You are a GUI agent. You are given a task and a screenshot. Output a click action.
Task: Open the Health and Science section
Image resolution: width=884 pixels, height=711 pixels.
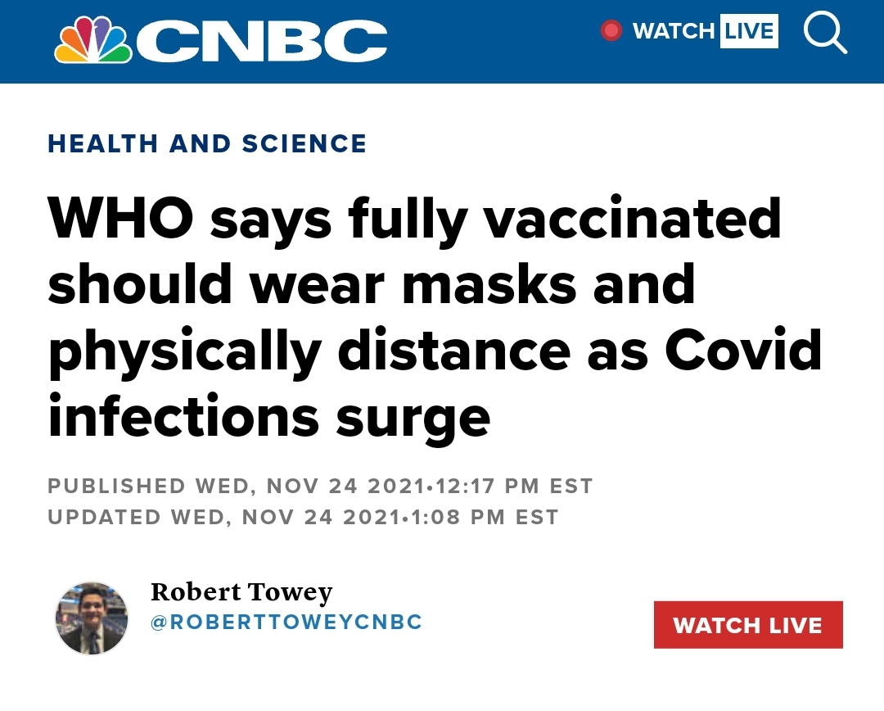pos(207,144)
